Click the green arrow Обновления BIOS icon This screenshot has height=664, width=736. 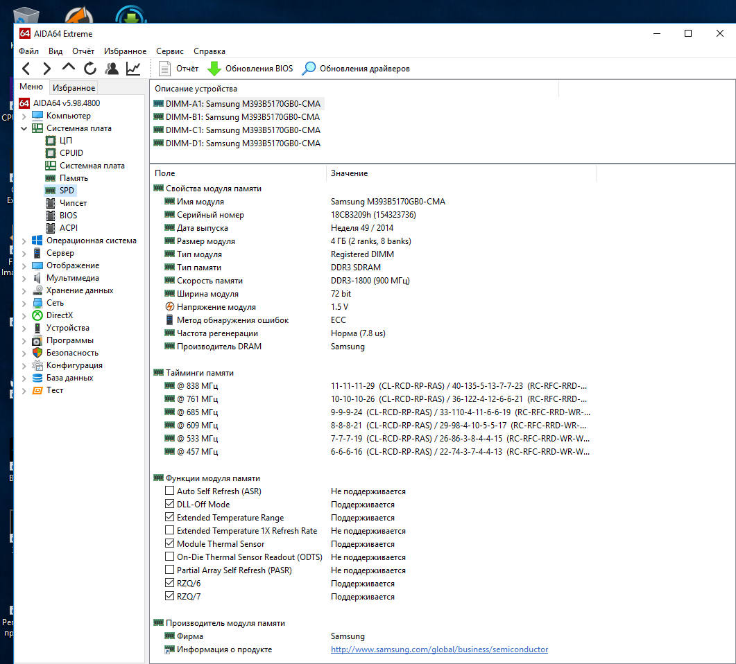point(214,69)
